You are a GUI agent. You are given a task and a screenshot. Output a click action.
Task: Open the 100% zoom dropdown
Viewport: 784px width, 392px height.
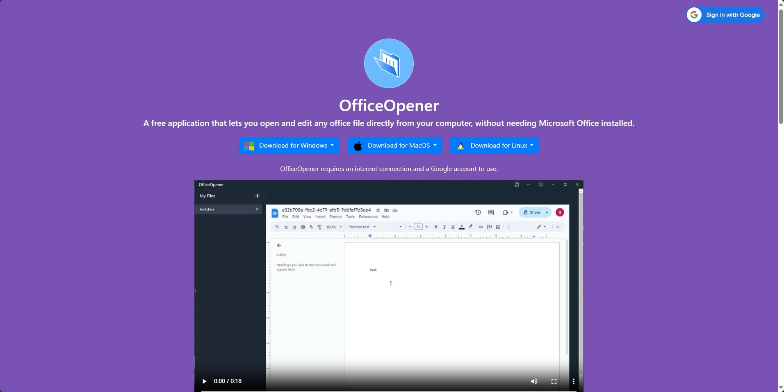tap(334, 227)
